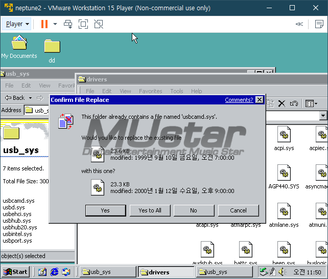Click usbport.sys in selected items list
This screenshot has height=279, width=328.
17,241
